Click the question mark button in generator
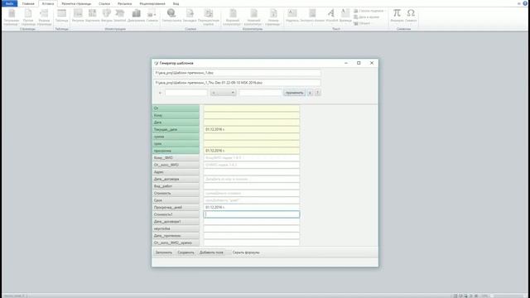 (318, 93)
